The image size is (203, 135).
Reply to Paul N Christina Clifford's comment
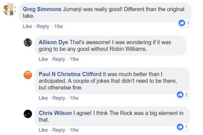coord(59,98)
